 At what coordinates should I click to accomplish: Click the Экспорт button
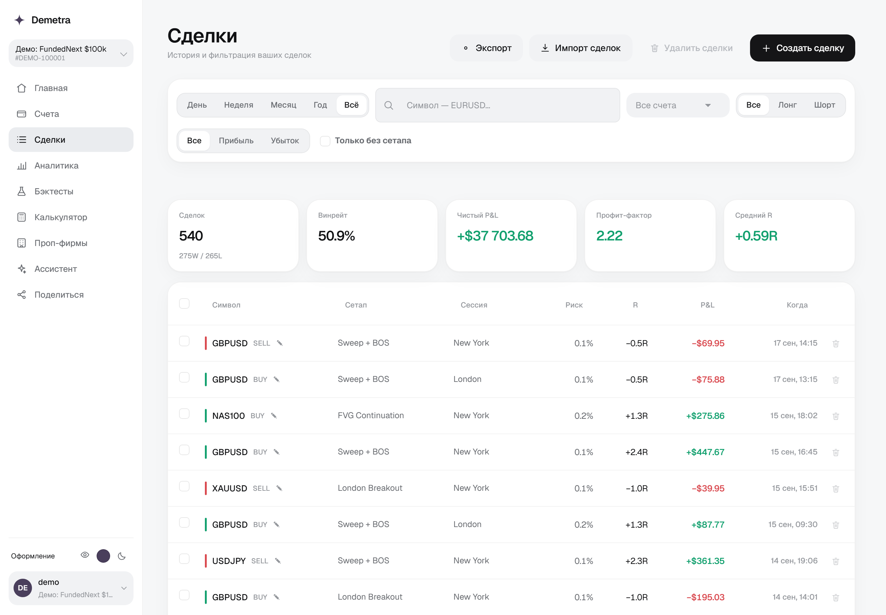coord(486,48)
